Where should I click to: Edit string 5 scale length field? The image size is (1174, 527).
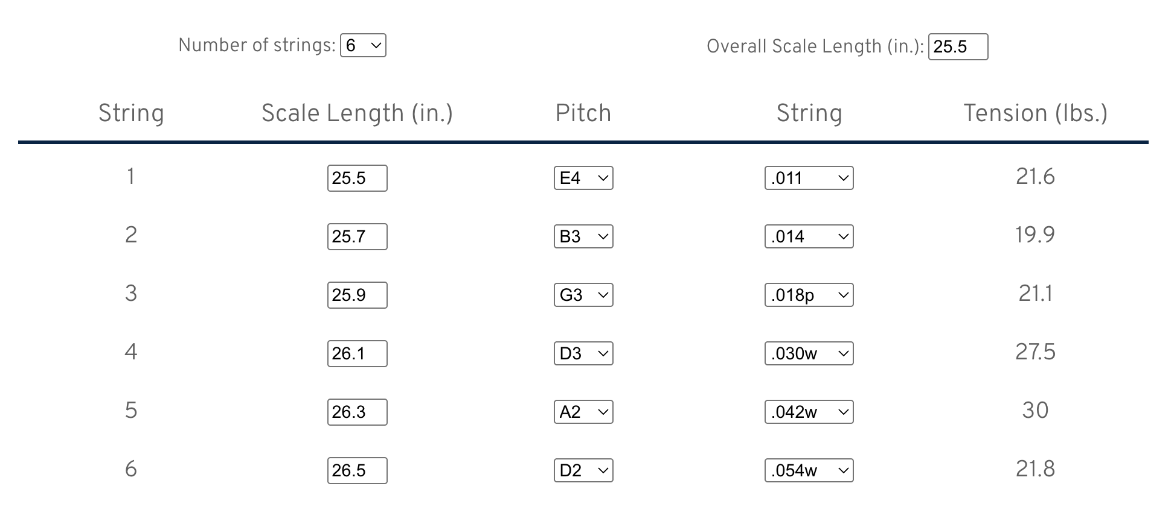point(357,412)
